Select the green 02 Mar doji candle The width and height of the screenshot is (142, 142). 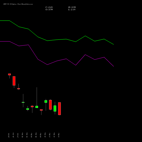point(23,102)
